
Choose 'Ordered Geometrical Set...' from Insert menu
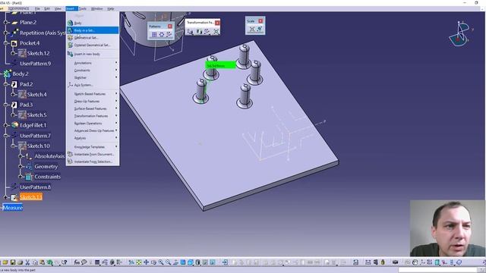click(93, 45)
